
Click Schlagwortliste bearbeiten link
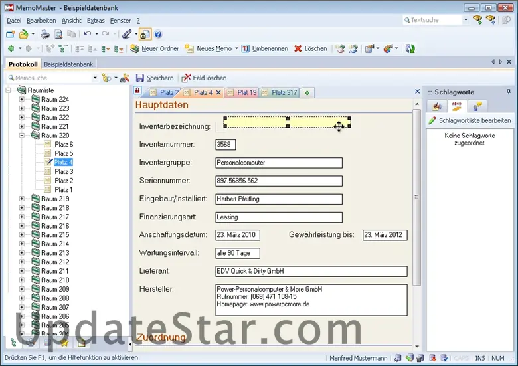470,121
